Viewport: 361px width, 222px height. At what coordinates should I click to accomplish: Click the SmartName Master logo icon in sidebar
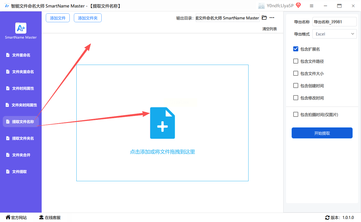21,28
